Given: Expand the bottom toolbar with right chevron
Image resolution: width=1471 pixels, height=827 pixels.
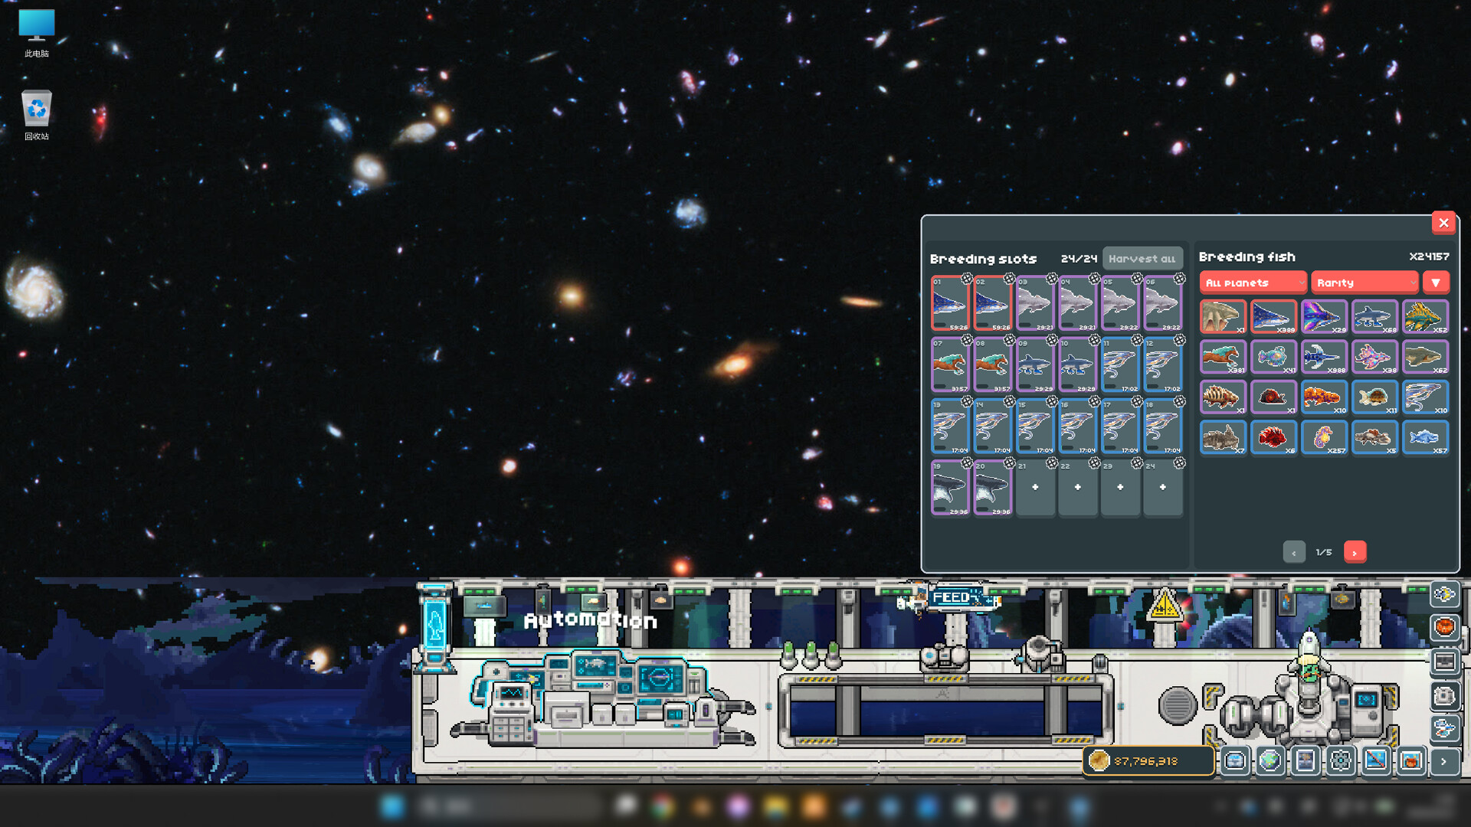Looking at the screenshot, I should pos(1444,761).
